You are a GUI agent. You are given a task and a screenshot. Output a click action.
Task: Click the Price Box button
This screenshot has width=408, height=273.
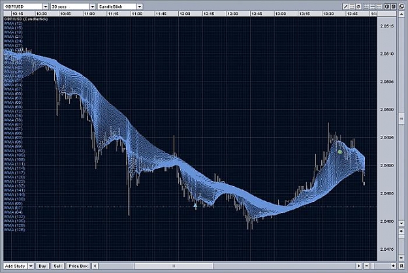[x=78, y=266]
